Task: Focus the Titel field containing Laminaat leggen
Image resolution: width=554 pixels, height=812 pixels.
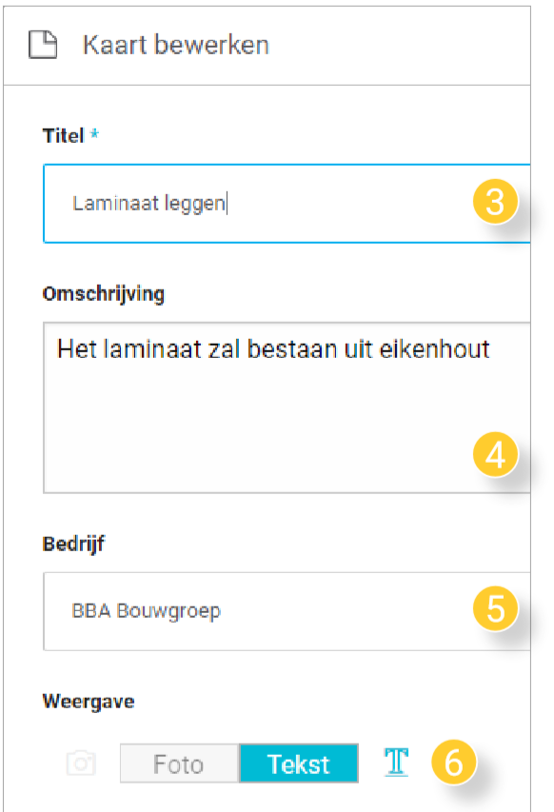Action: point(287,204)
